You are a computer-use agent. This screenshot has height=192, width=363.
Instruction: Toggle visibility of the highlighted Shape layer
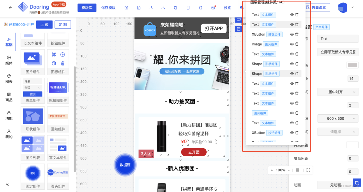292,74
